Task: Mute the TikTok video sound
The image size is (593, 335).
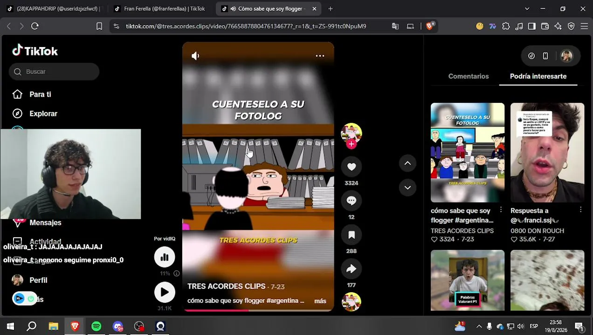Action: (x=195, y=56)
